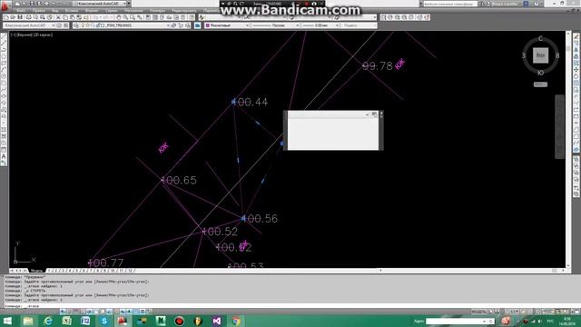Viewport: 581px width, 327px height.
Task: Expand Quick Access toolbar customize arrow
Action: tap(129, 4)
